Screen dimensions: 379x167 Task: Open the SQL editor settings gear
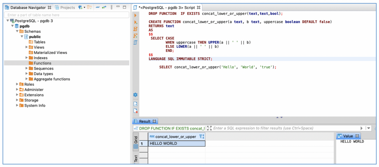click(135, 95)
